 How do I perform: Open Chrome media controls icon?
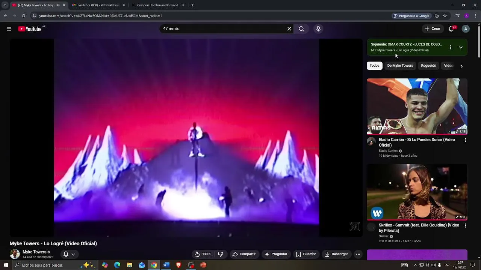(x=457, y=16)
